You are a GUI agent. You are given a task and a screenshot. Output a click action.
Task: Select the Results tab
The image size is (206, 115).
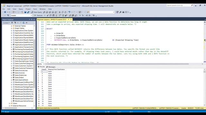click(42, 67)
